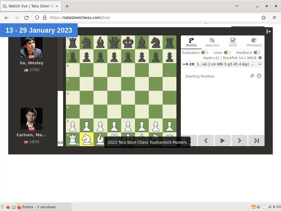The image size is (281, 211).
Task: Click the browser forward button
Action: [x=16, y=18]
